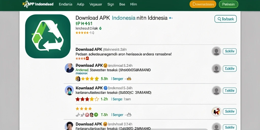Screen dimensions: 260x130
Task: Click red circular icon in T.Sh row
Action: pyautogui.click(x=87, y=115)
